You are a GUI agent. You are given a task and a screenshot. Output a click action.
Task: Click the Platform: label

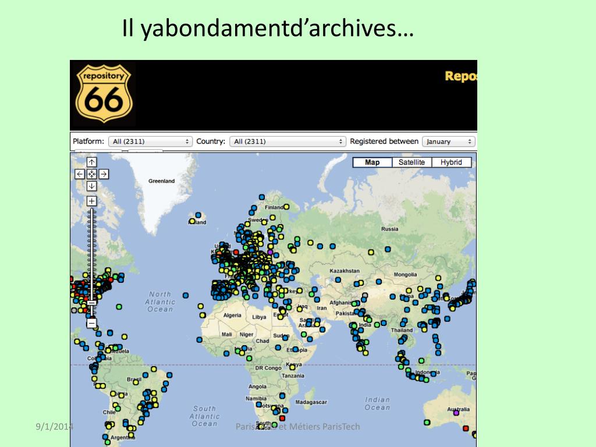(x=88, y=141)
